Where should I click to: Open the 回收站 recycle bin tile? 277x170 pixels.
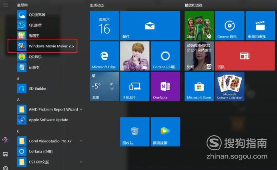[x=135, y=132]
